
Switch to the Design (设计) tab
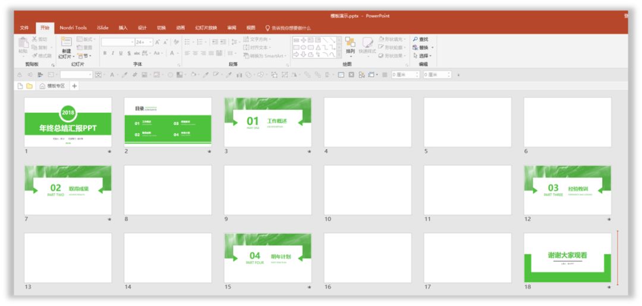[142, 28]
